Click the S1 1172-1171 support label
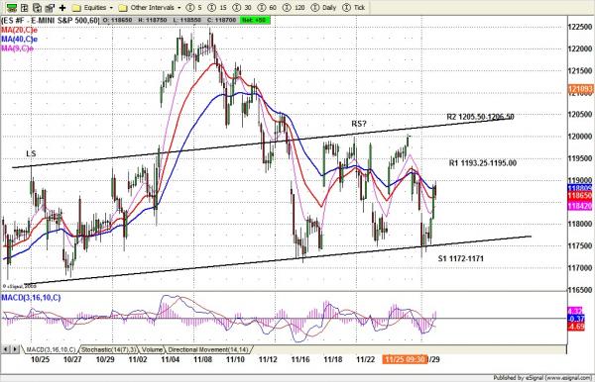The height and width of the screenshot is (382, 595). click(461, 258)
